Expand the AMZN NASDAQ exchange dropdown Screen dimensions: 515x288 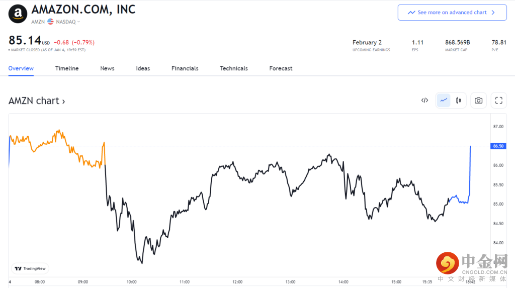pyautogui.click(x=78, y=22)
